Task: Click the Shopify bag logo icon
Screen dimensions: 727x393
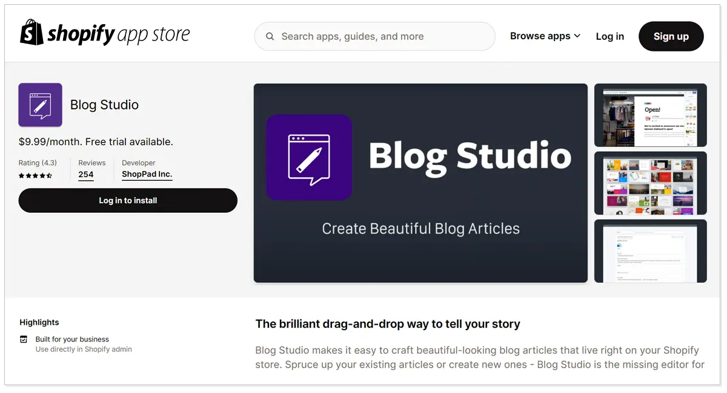Action: 32,32
